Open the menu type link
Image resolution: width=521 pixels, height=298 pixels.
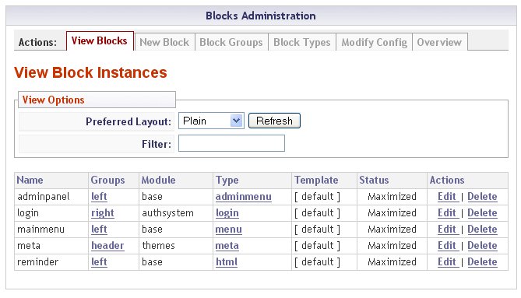[229, 230]
